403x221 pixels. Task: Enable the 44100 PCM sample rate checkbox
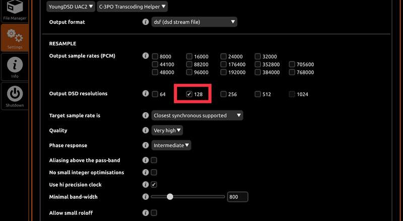pyautogui.click(x=155, y=64)
